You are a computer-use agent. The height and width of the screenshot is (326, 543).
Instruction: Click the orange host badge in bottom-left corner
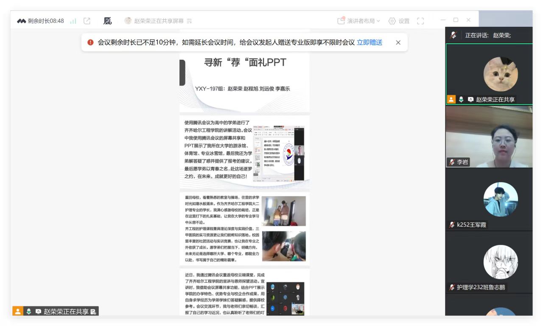click(17, 312)
